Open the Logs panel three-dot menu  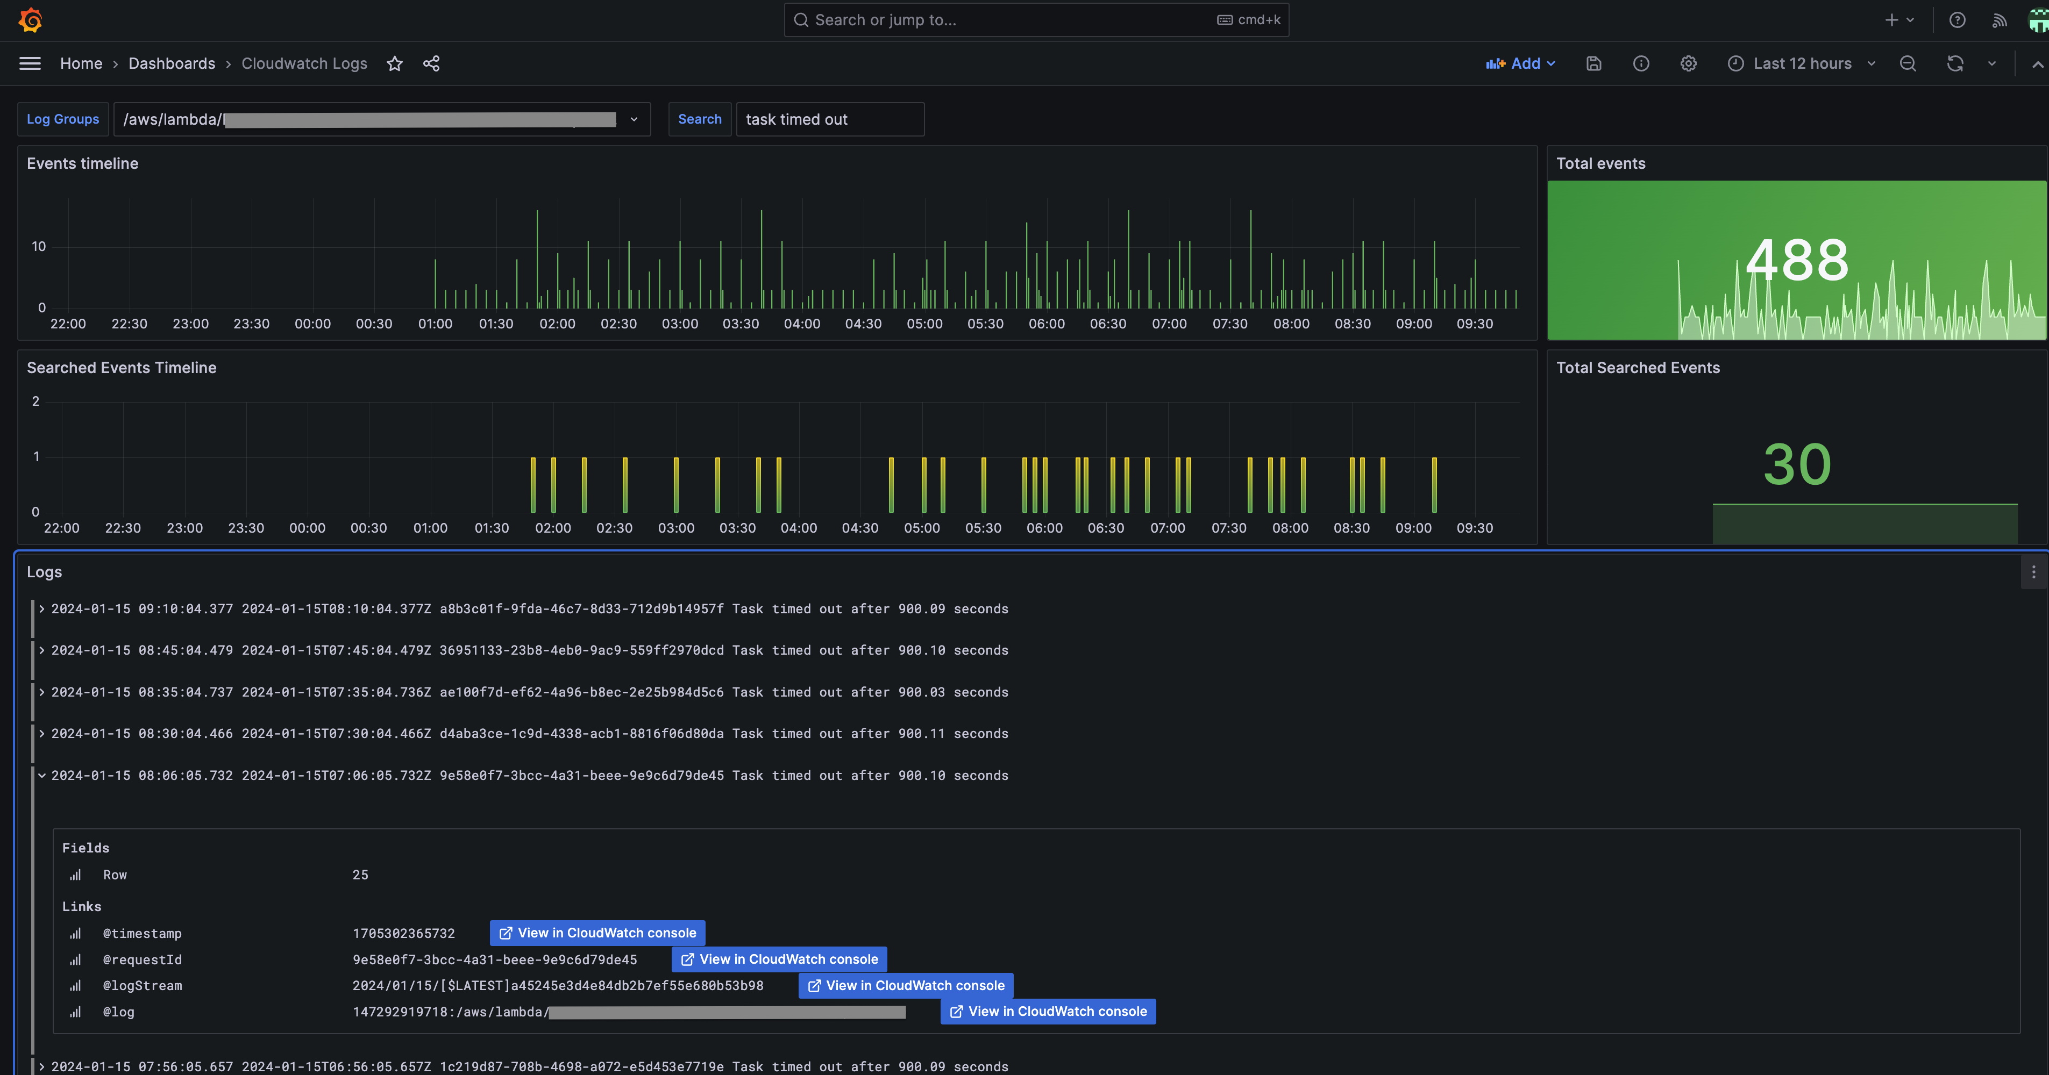(2033, 572)
